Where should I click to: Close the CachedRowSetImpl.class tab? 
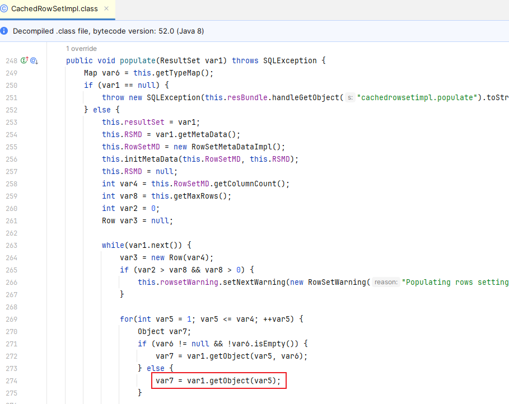[x=106, y=9]
